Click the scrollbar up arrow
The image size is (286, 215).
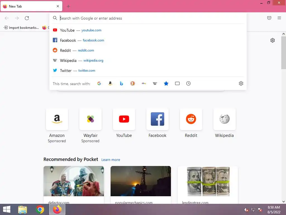coord(283,34)
